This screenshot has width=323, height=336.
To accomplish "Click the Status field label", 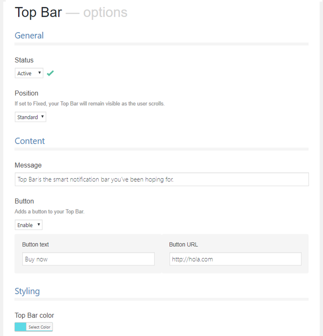I will click(x=24, y=60).
